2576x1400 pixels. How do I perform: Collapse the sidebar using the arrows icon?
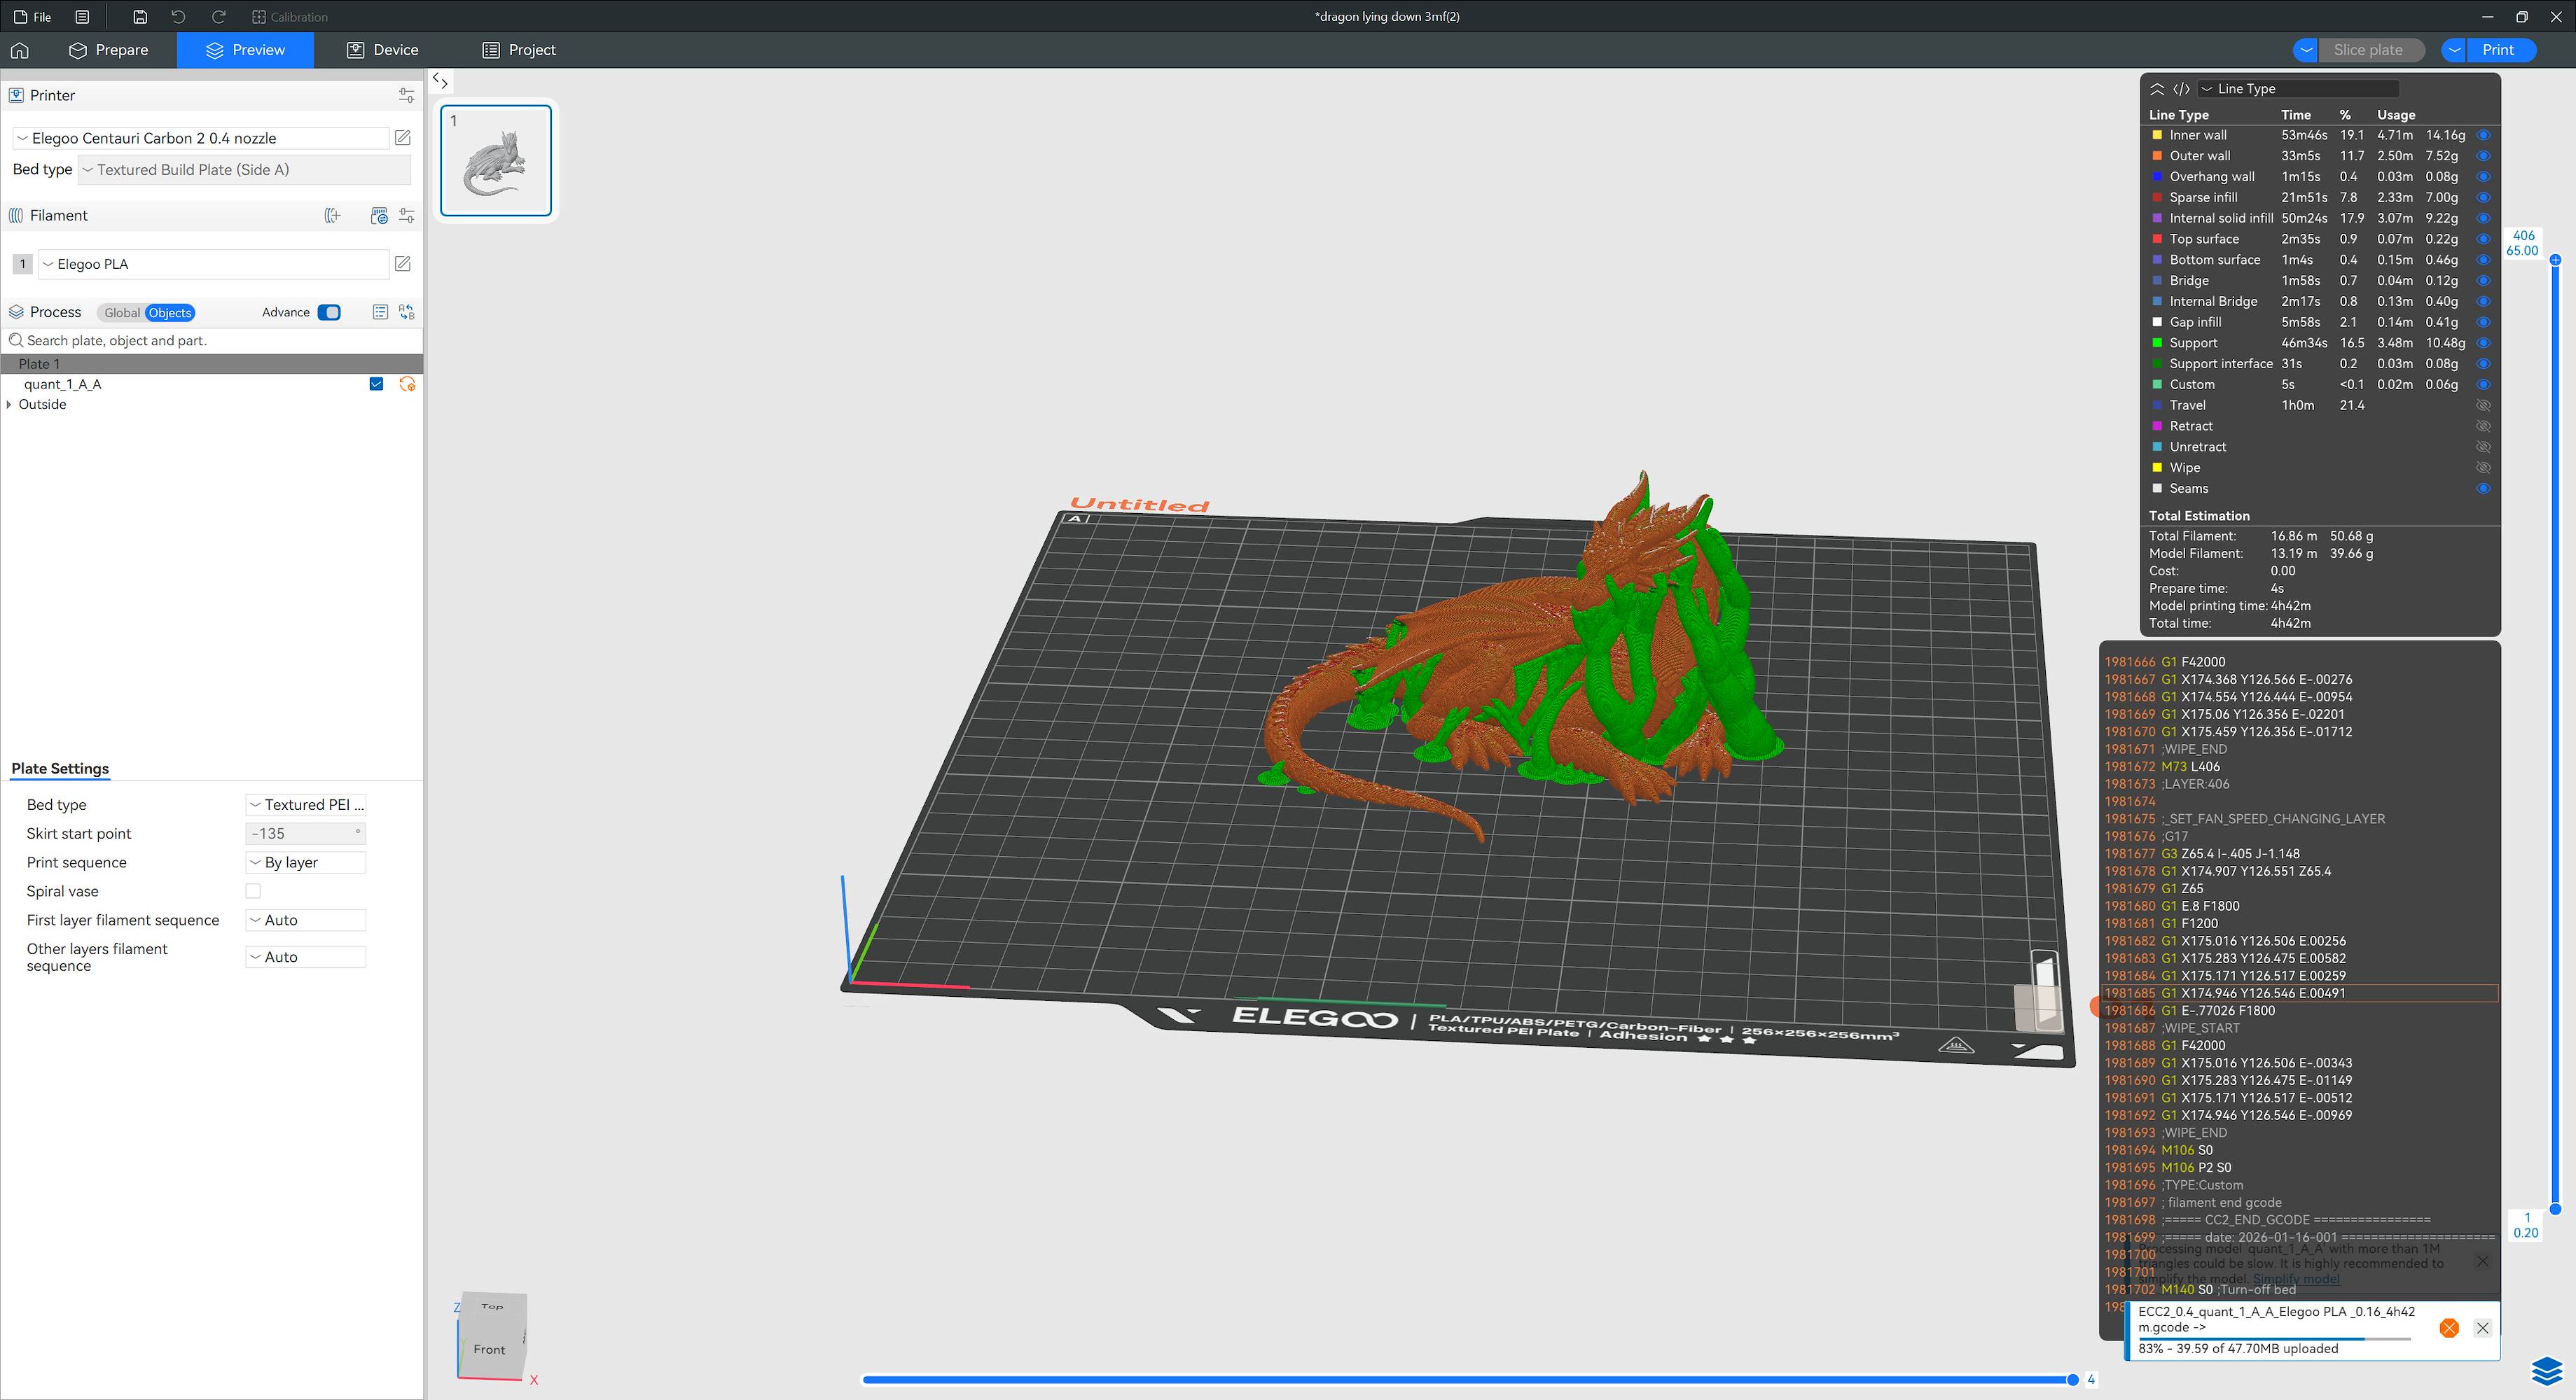point(440,81)
